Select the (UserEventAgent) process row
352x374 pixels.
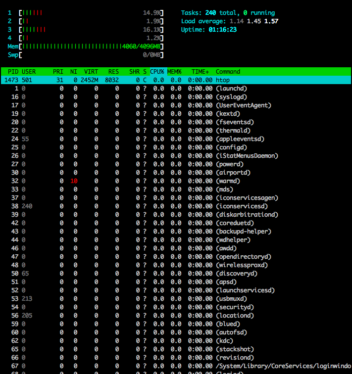[x=176, y=105]
